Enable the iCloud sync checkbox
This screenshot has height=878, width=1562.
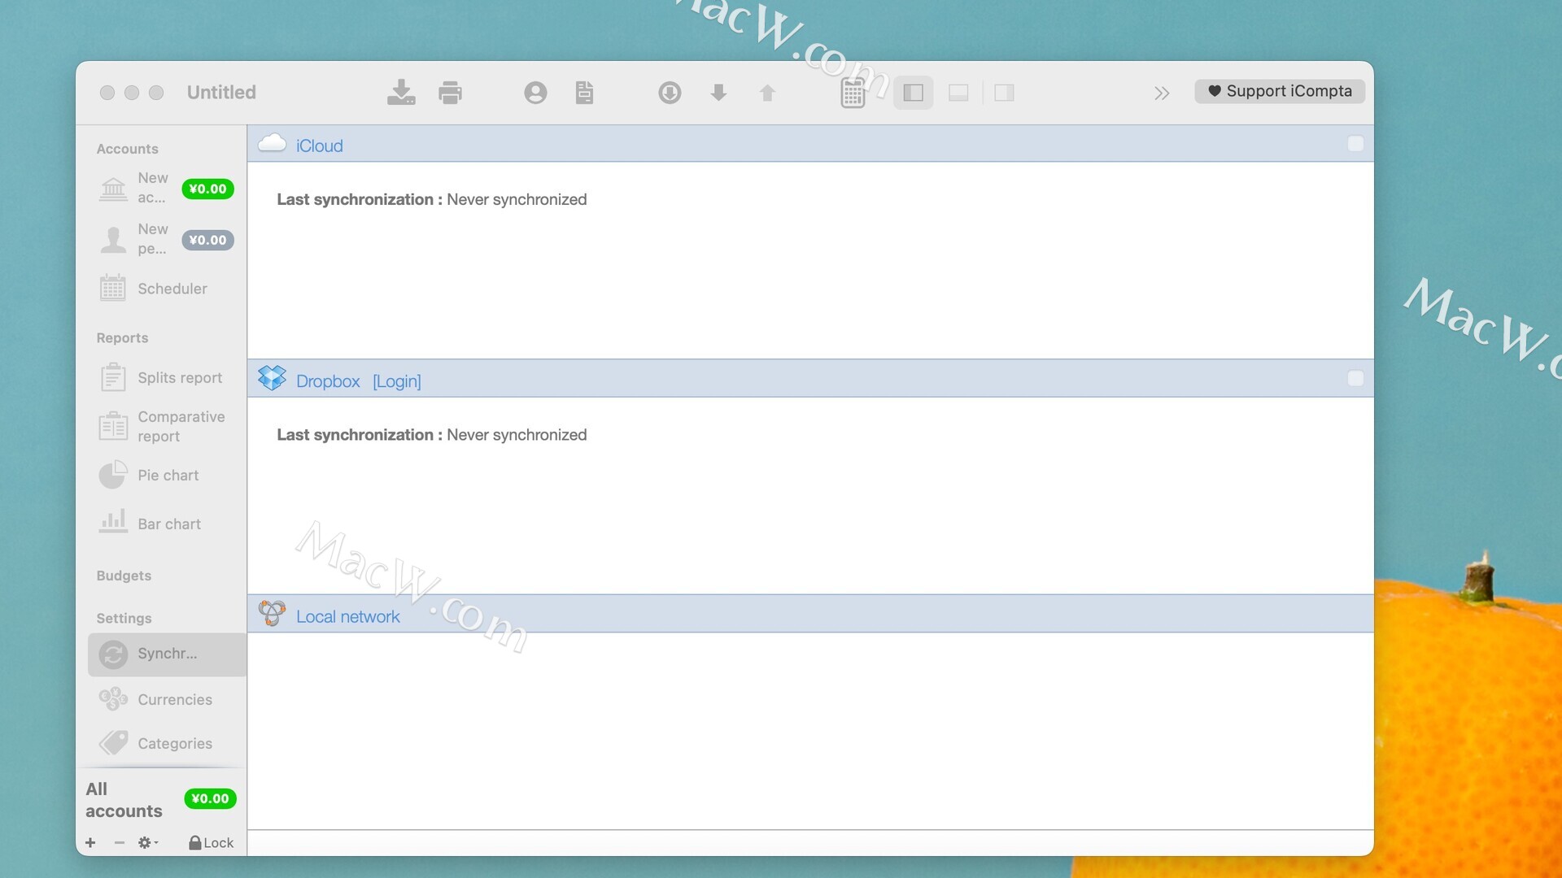pos(1355,144)
